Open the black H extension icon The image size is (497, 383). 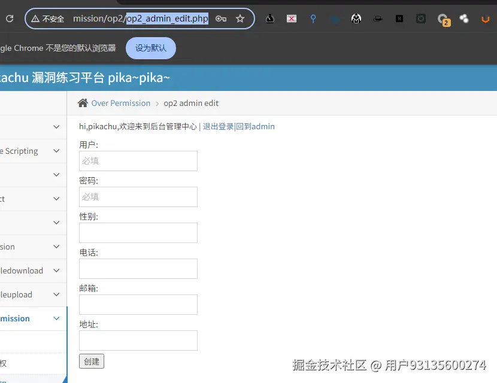(x=399, y=19)
